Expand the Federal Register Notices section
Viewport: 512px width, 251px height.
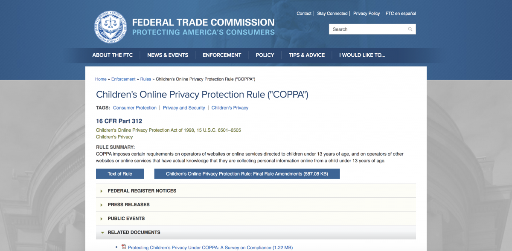click(142, 191)
